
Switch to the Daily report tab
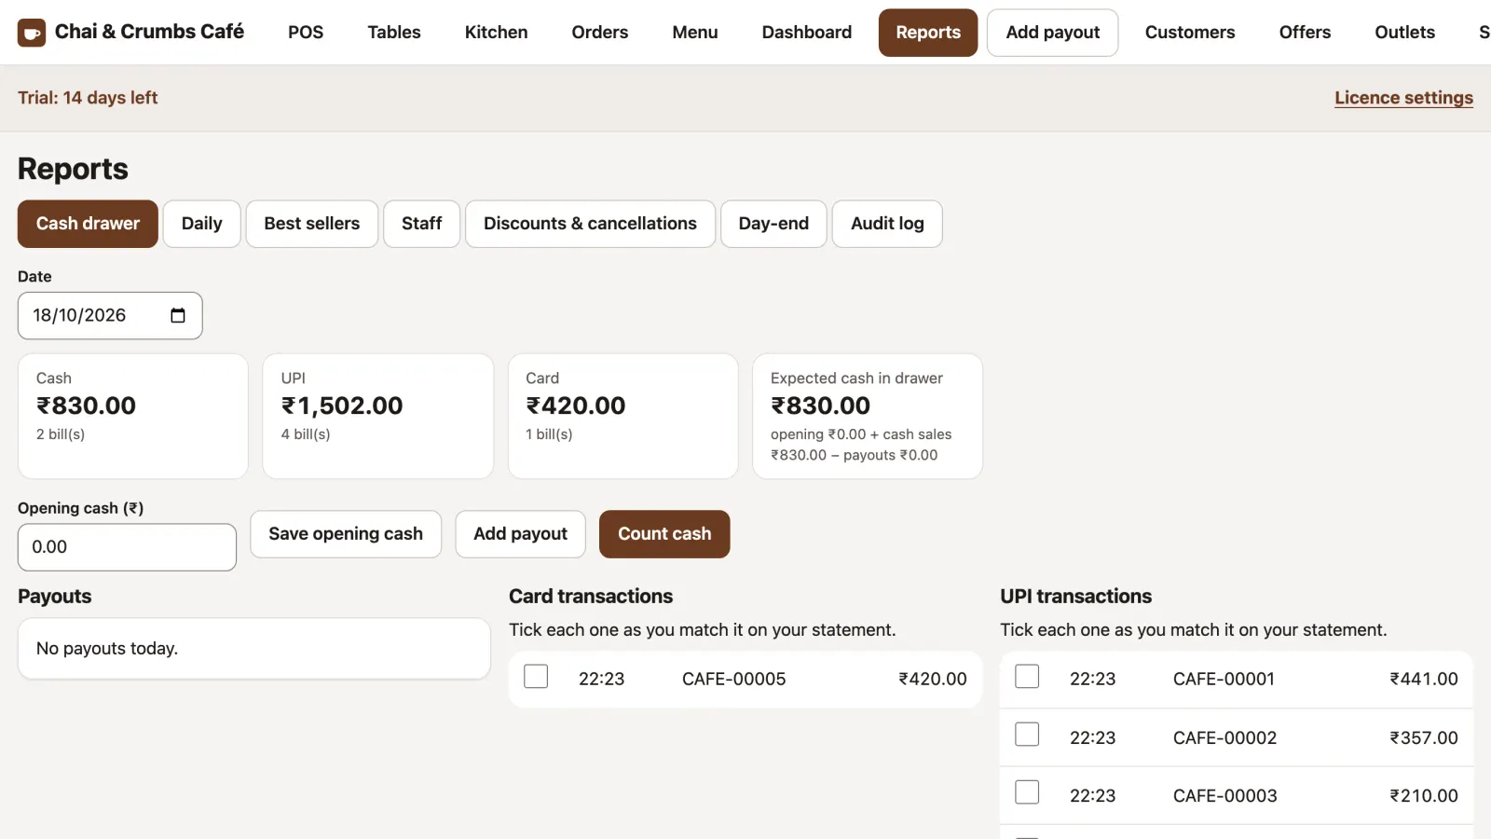pos(202,224)
